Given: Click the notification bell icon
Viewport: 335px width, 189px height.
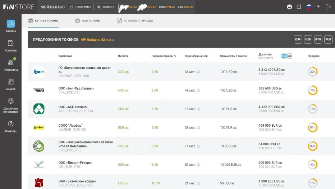Looking at the screenshot, I should point(299,7).
